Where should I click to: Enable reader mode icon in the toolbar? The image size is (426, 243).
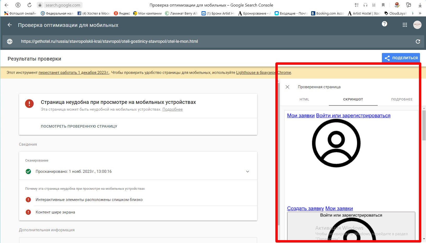[374, 5]
